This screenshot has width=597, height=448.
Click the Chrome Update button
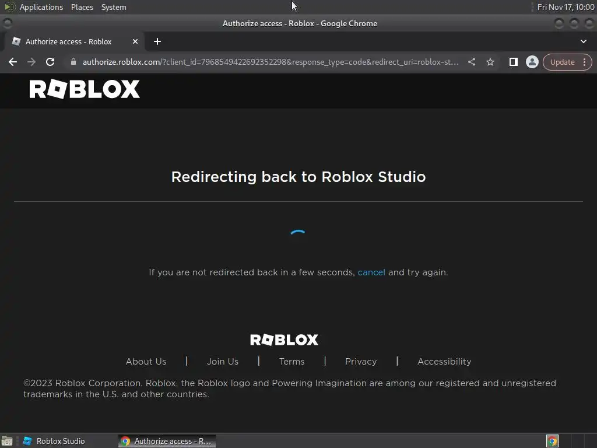point(562,62)
